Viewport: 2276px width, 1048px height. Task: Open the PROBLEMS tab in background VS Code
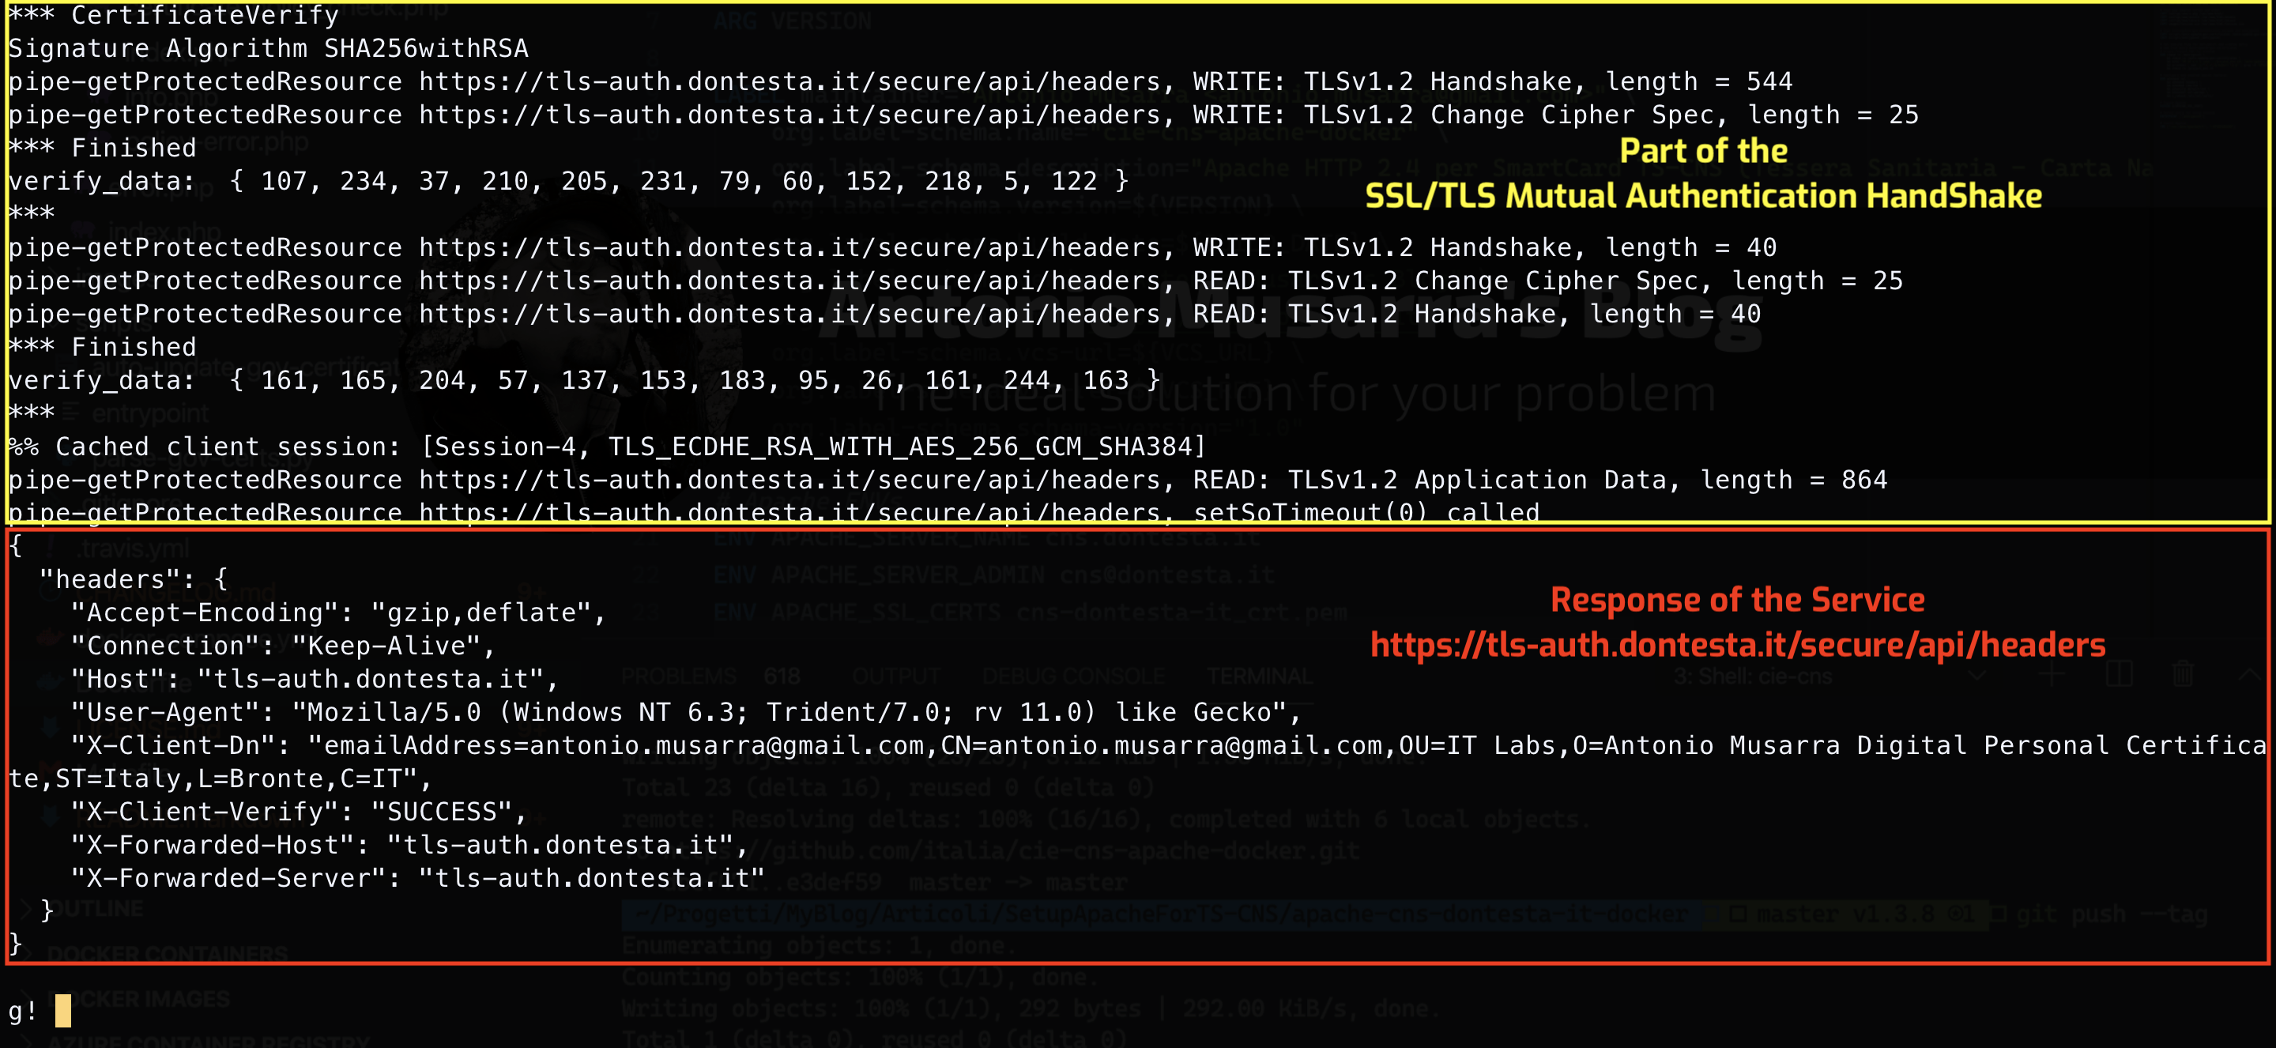pos(679,677)
